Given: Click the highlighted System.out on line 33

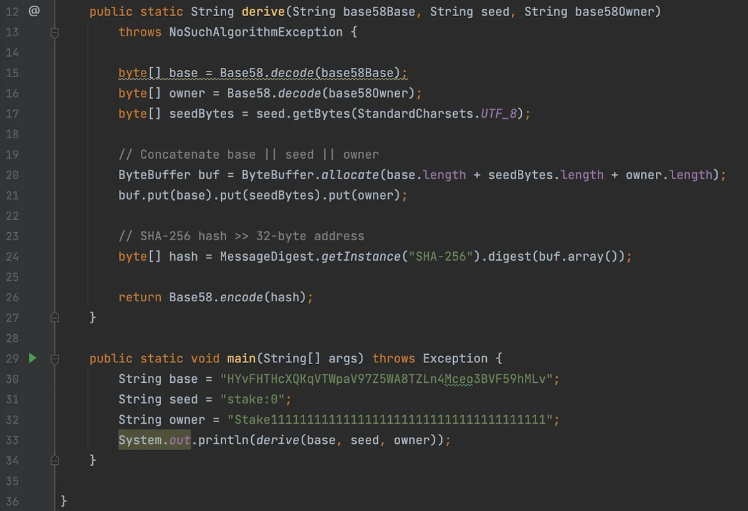Looking at the screenshot, I should (x=154, y=440).
